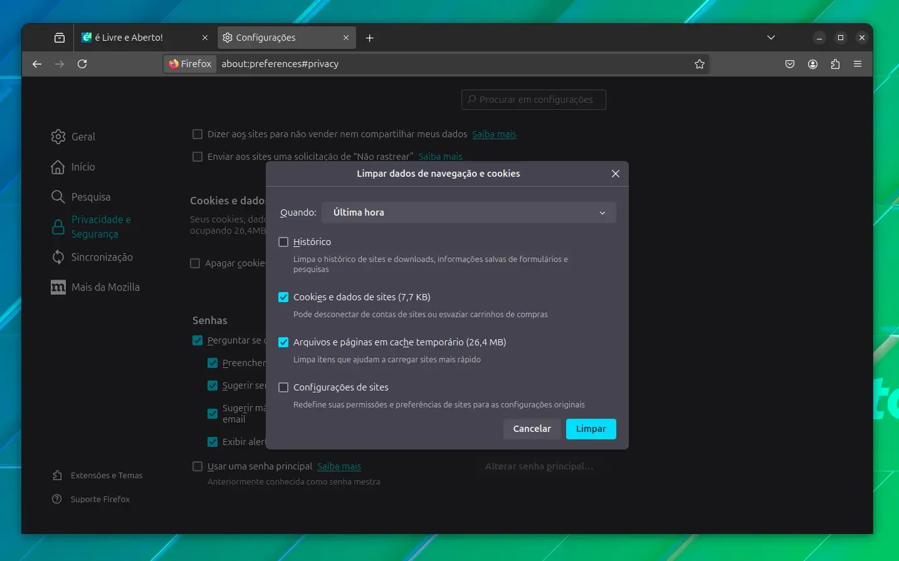
Task: Go back with the back arrow
Action: tap(37, 64)
